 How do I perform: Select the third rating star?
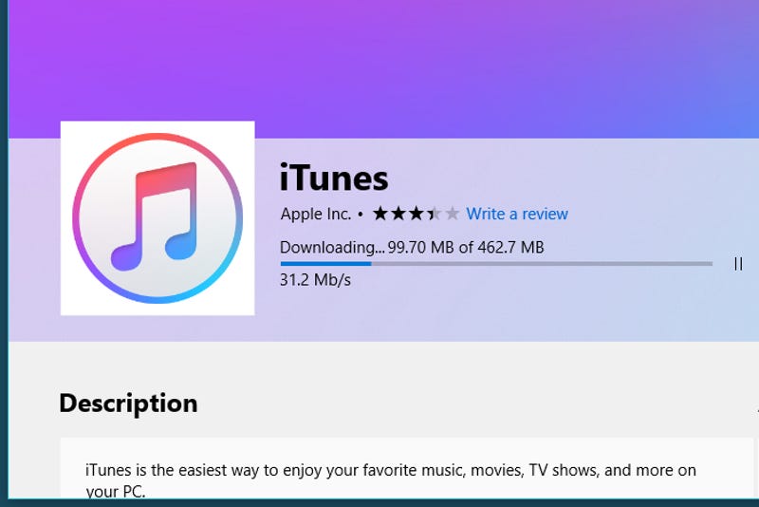(417, 213)
